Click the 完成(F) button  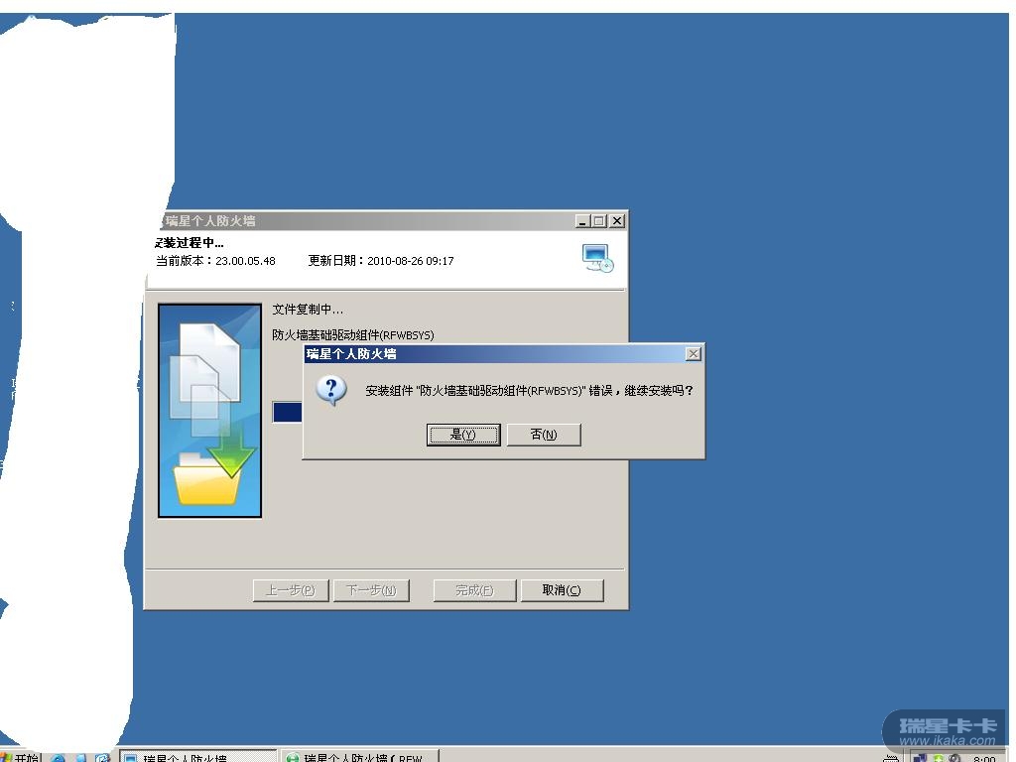pyautogui.click(x=474, y=590)
